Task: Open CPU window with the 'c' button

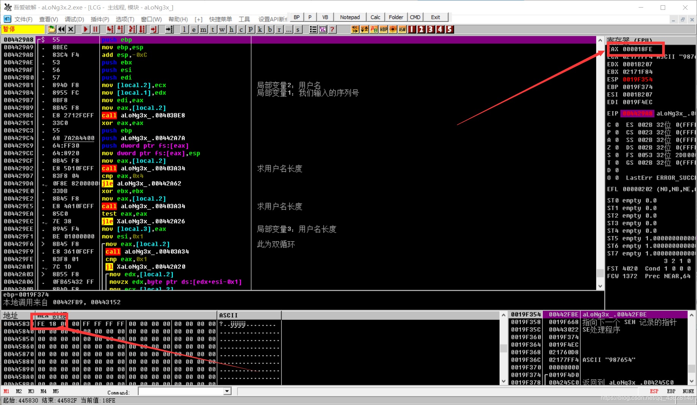Action: [241, 29]
